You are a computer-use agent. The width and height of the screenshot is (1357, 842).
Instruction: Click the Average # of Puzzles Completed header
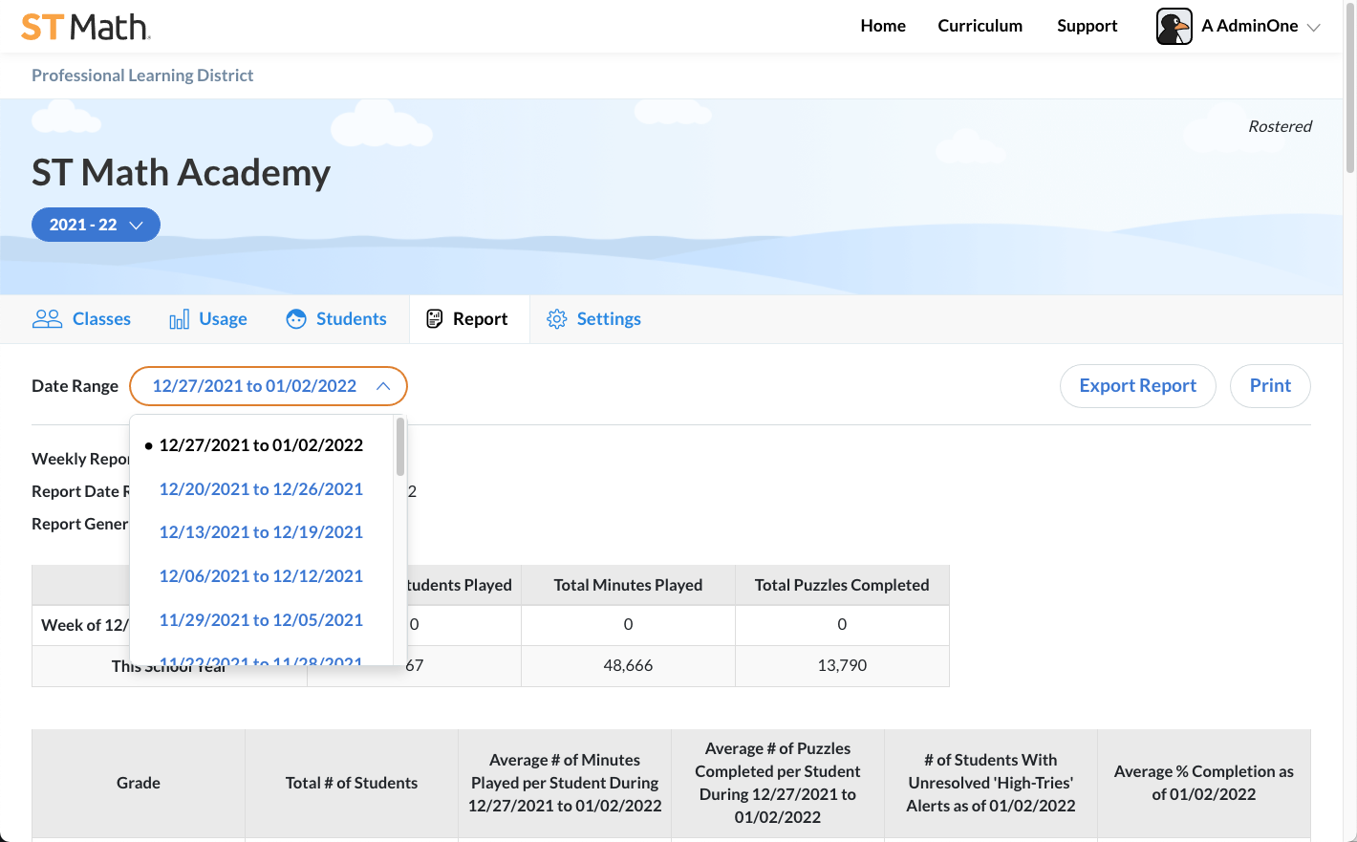coord(778,783)
